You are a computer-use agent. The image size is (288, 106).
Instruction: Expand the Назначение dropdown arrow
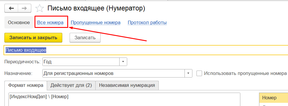click(188, 73)
